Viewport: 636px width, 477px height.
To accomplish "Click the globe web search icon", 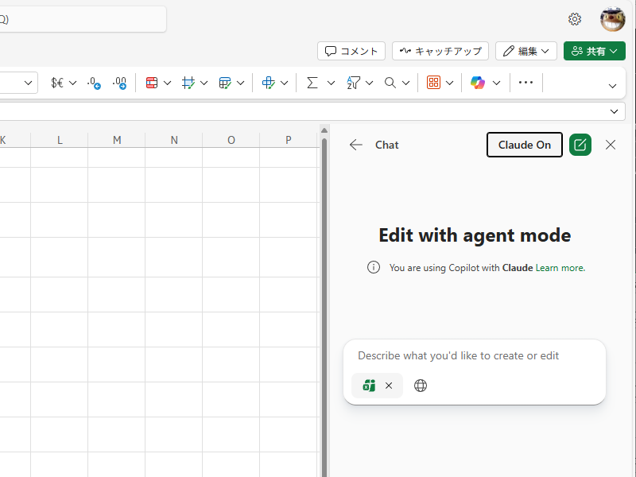I will 421,386.
